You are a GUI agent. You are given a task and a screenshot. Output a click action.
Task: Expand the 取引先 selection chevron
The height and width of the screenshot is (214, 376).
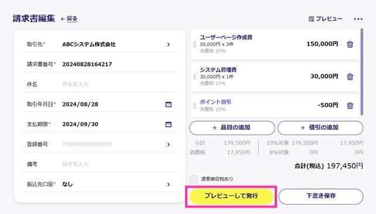tap(168, 44)
